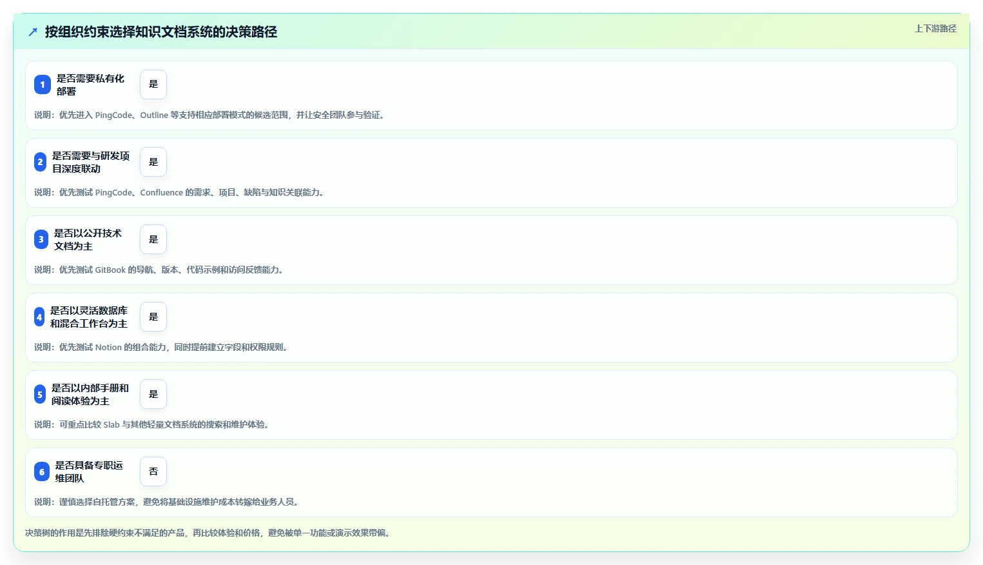Click the note comparing Slab 与其他轻量文档系统
Viewport: 983px width, 565px height.
click(x=153, y=424)
